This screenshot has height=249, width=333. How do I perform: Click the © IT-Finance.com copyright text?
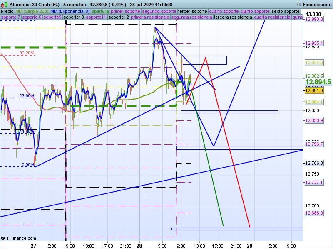tap(19, 238)
